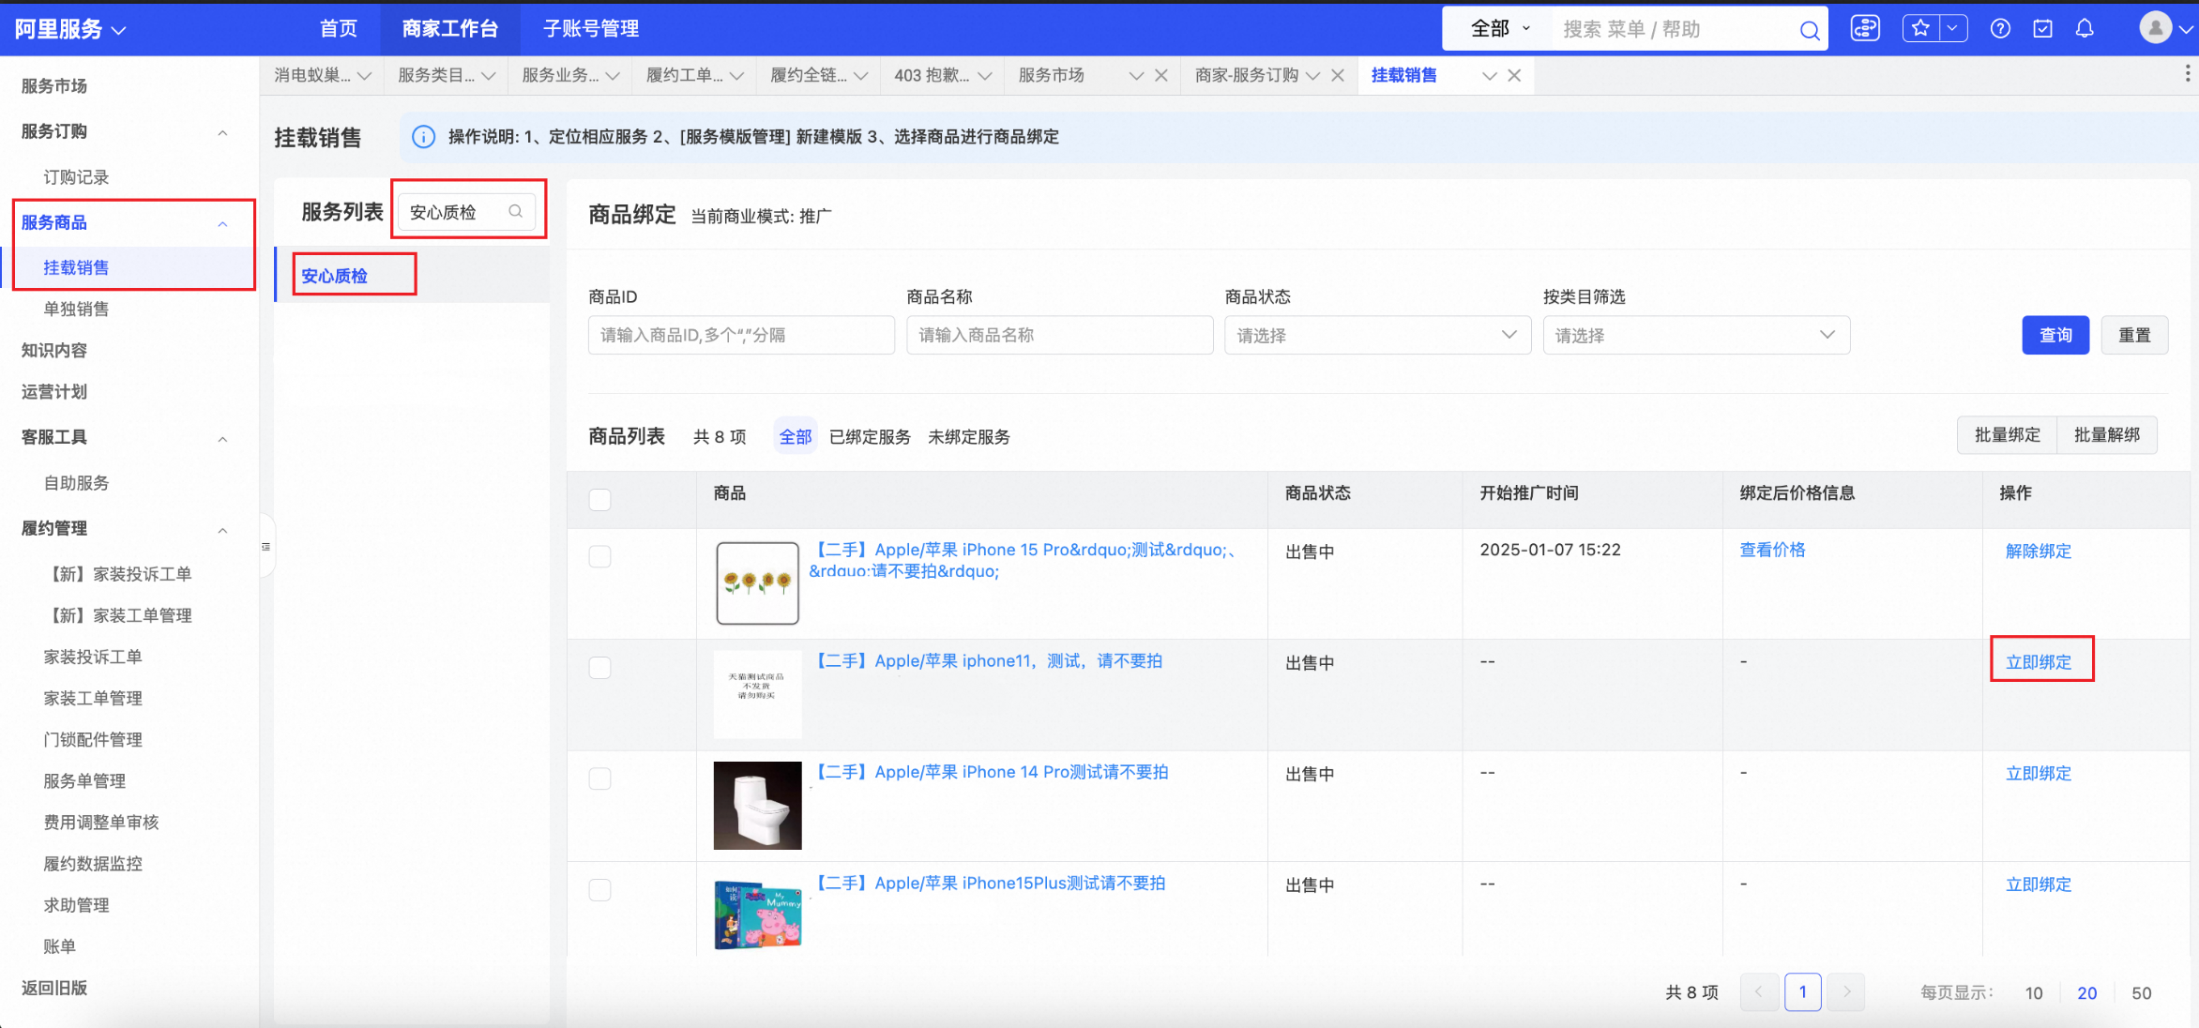The width and height of the screenshot is (2199, 1028).
Task: Filter list by 未绑定服务 tab
Action: [969, 436]
